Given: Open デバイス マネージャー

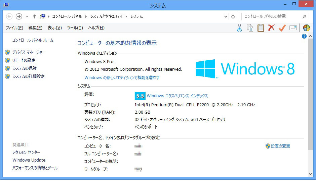Looking at the screenshot, I should pos(29,52).
